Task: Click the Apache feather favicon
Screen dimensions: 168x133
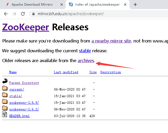Action: click(7, 5)
